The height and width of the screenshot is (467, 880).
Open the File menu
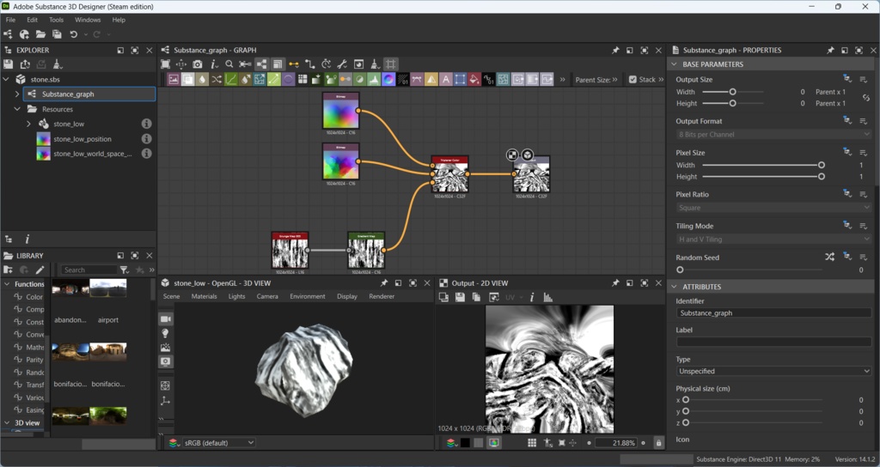pos(10,20)
